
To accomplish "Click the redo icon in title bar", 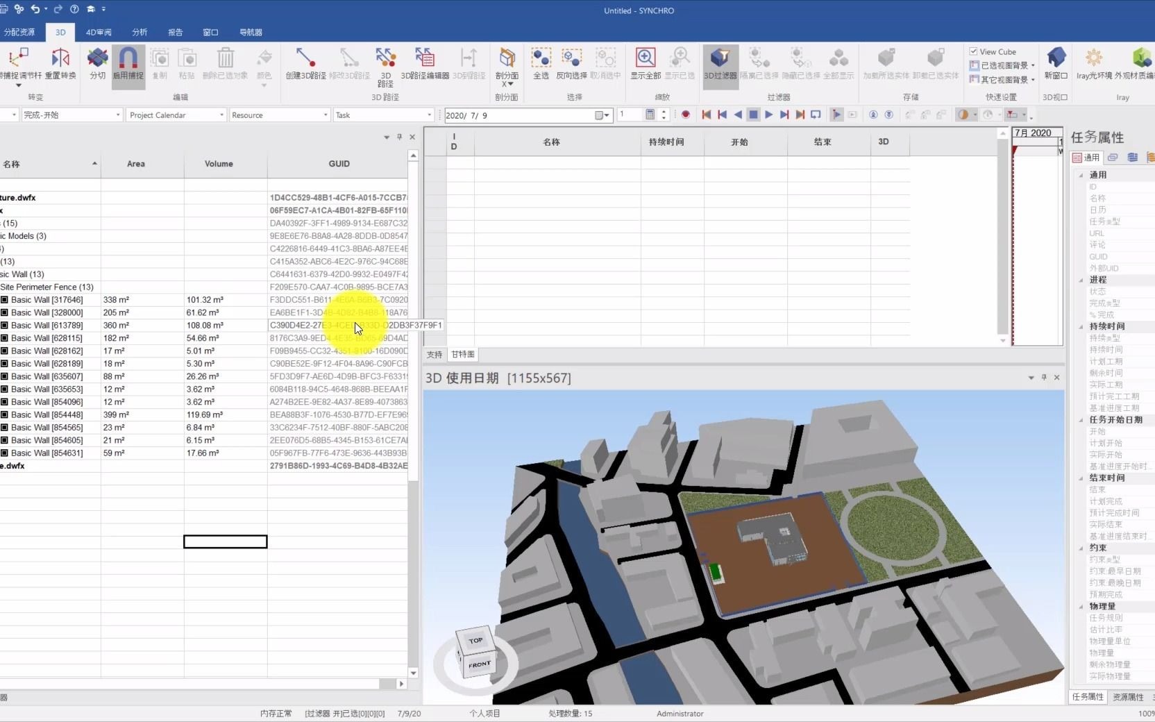I will (x=58, y=9).
